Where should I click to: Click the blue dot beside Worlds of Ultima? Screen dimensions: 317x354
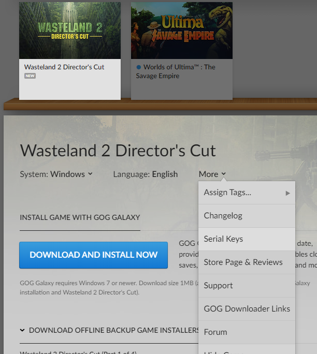tap(139, 67)
